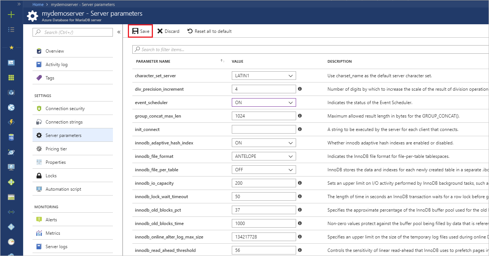
Task: Open Server logs under Monitoring
Action: pos(73,247)
